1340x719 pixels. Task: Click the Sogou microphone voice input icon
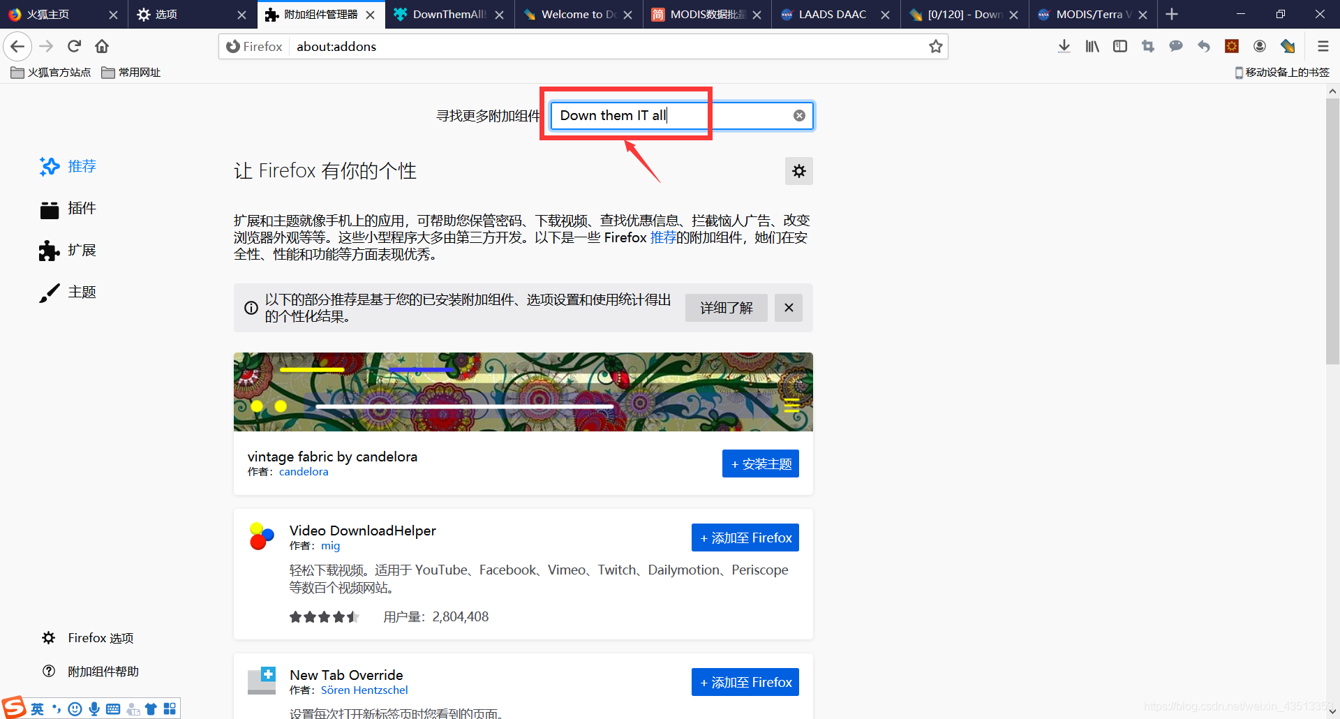click(94, 709)
